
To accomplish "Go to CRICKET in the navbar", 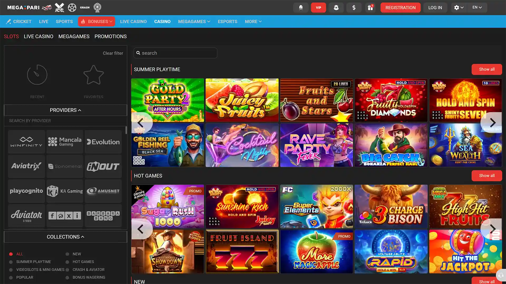I will (x=18, y=22).
